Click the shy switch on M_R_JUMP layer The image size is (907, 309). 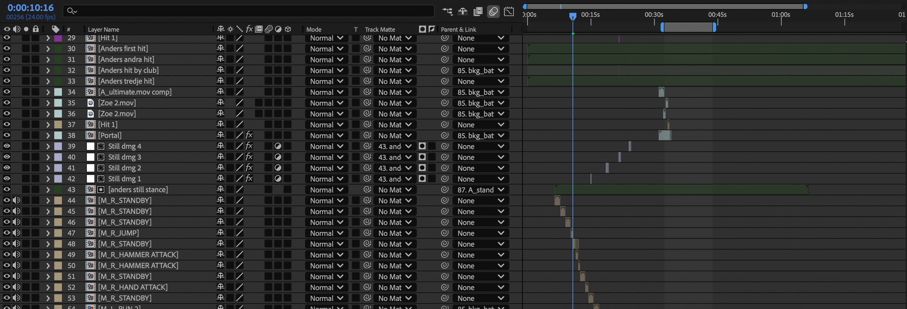[221, 233]
